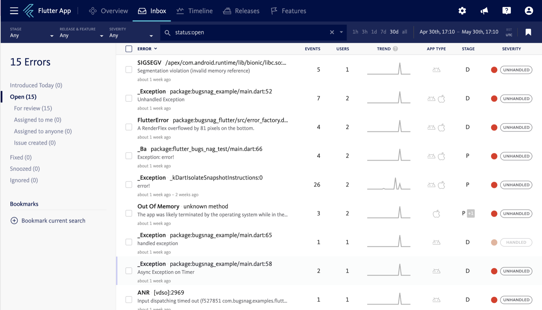Open the hamburger navigation menu
The image size is (542, 310).
point(14,11)
